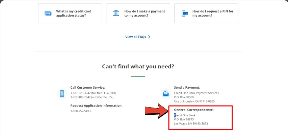Click the 'Can't find what you need?' heading

pyautogui.click(x=138, y=66)
